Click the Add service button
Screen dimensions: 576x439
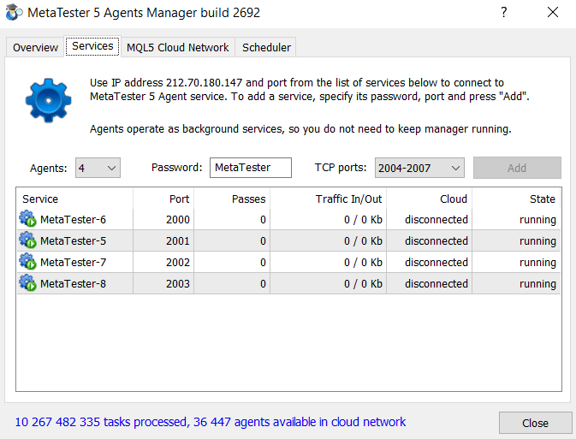click(x=517, y=168)
